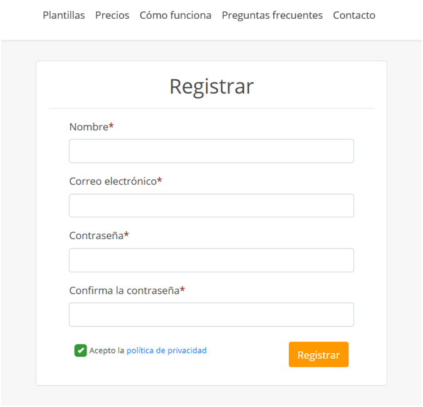Screen dimensions: 423x407
Task: Click the Correo electrónico label text
Action: coord(112,181)
